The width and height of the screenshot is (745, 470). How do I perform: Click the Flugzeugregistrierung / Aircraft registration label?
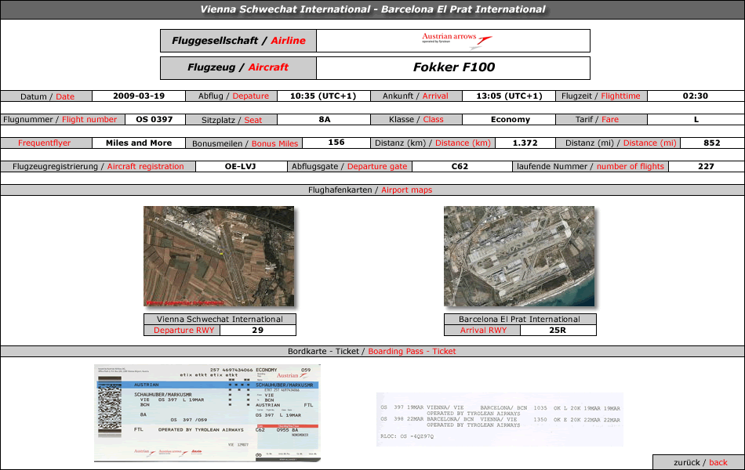coord(98,167)
